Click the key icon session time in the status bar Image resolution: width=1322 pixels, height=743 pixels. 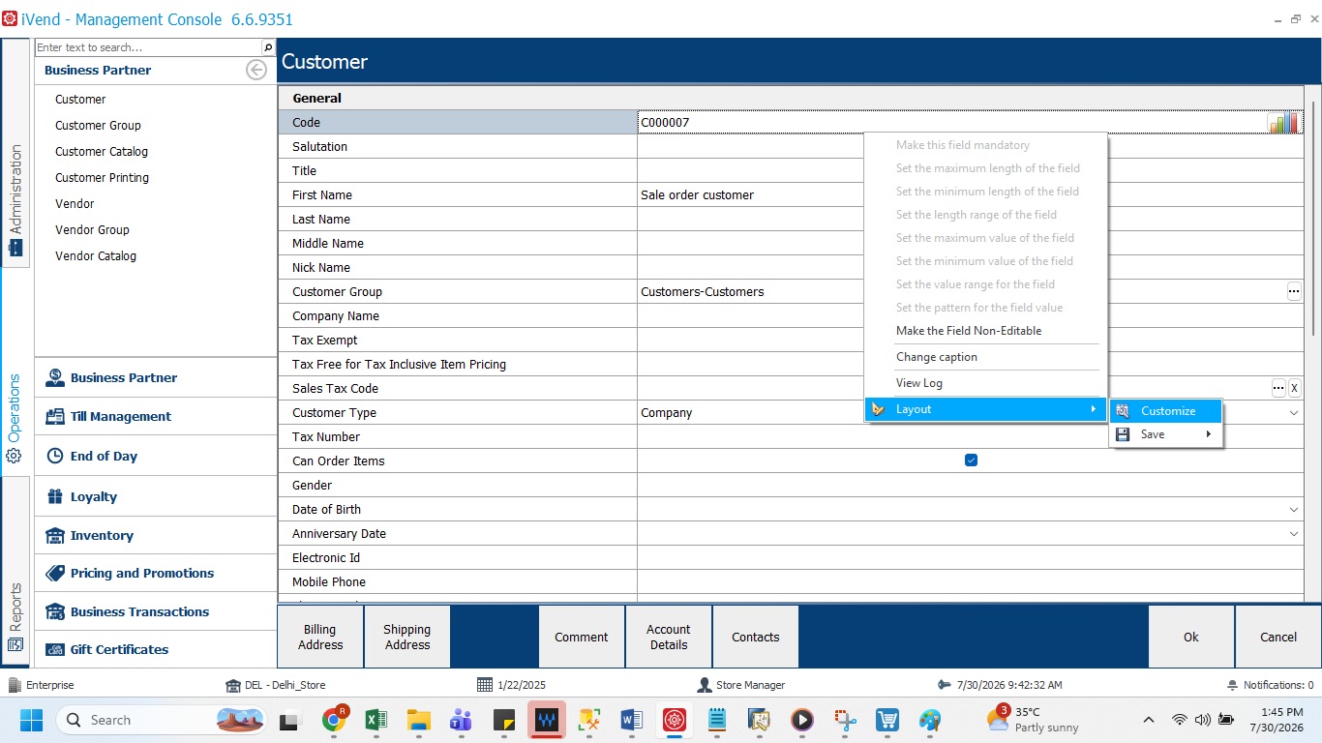click(x=1000, y=685)
